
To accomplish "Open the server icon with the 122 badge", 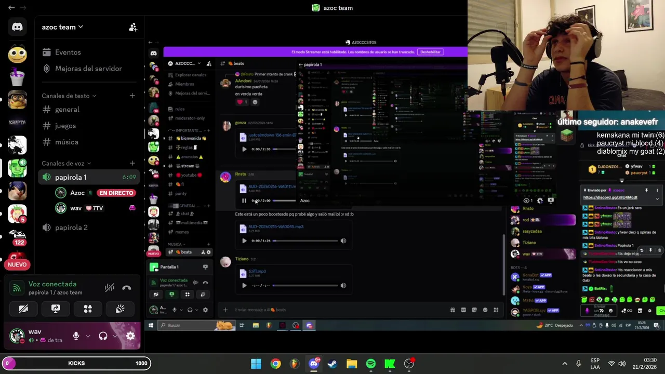I will 17,237.
